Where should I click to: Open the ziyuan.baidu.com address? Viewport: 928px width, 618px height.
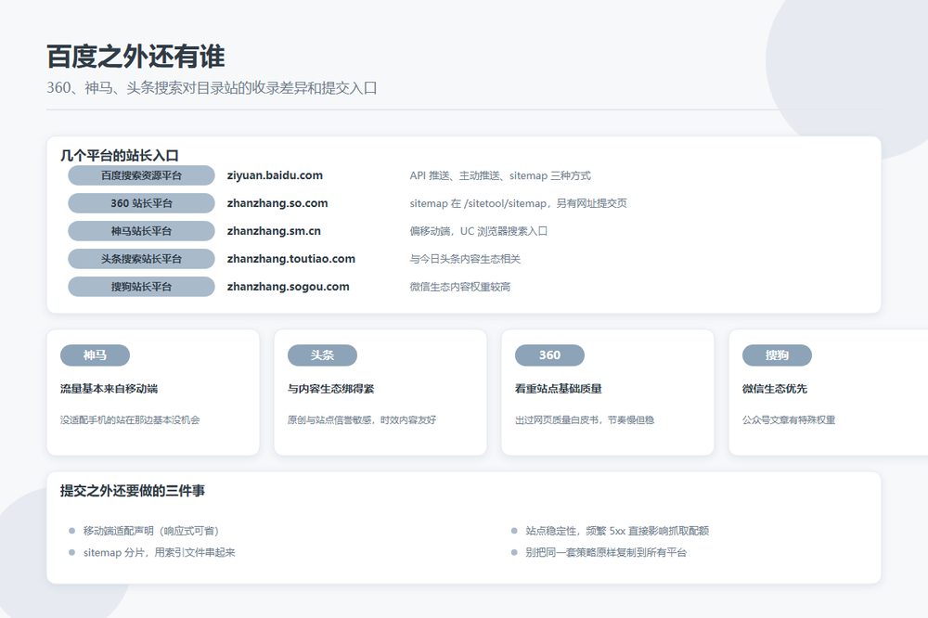(x=275, y=175)
